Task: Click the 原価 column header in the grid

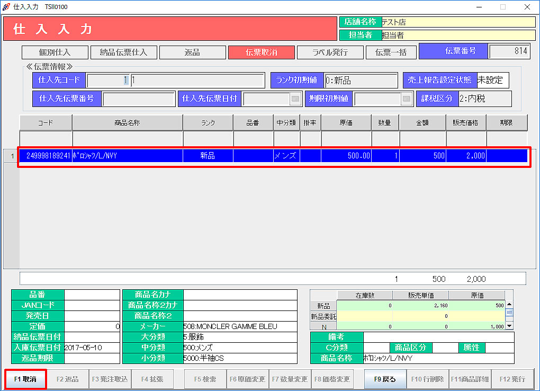Action: point(346,123)
